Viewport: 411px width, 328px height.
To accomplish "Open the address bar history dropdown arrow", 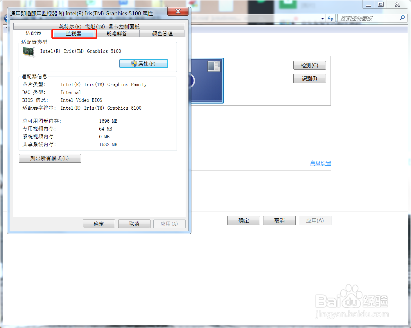I will [x=322, y=18].
